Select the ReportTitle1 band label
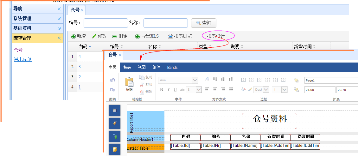Viewport: 358px width, 156px height. click(x=131, y=123)
